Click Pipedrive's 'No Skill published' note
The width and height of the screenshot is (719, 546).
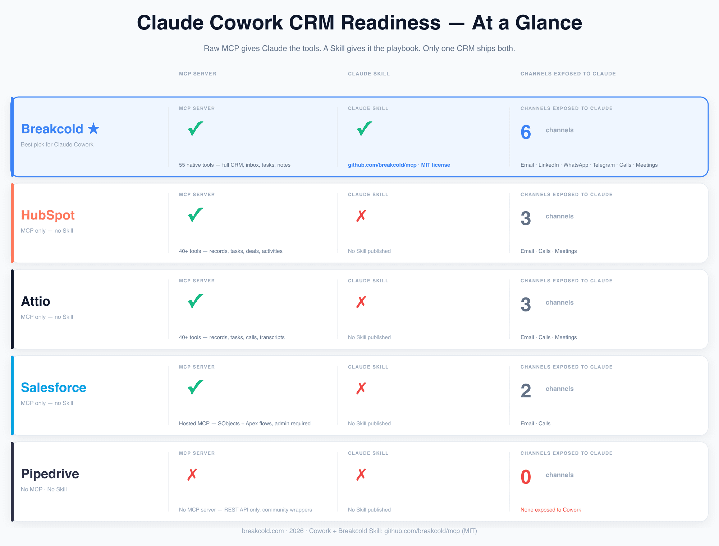(369, 510)
